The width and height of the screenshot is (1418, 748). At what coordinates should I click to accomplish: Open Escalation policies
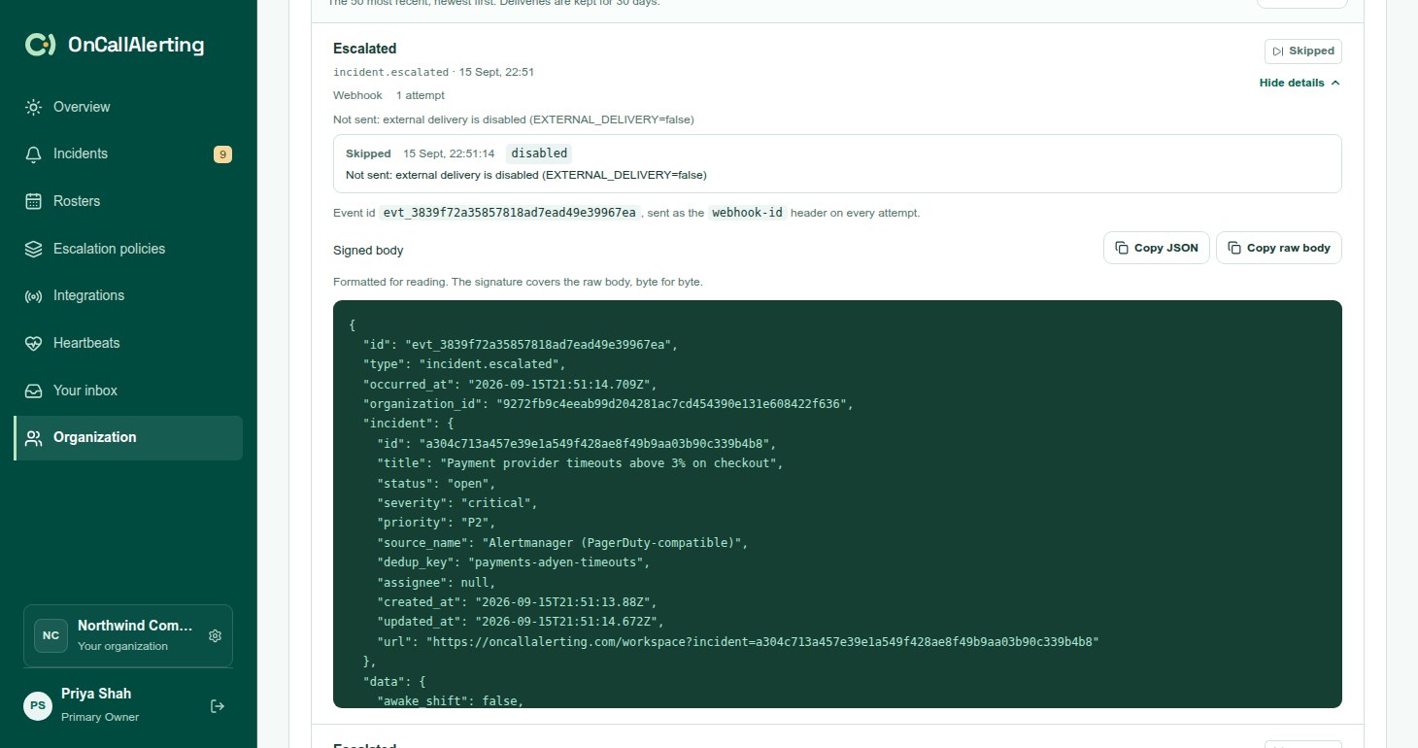tap(128, 249)
